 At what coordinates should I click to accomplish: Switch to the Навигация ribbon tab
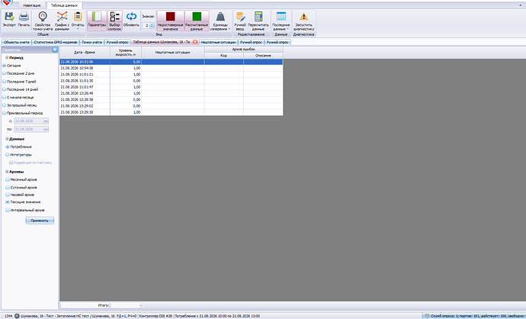pyautogui.click(x=32, y=5)
